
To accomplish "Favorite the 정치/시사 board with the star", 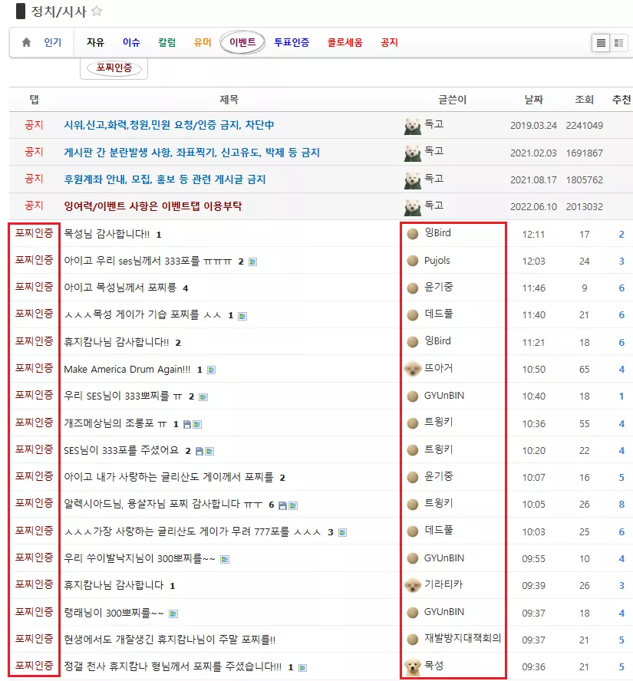I will pyautogui.click(x=97, y=12).
